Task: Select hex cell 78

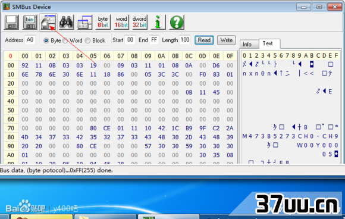Action: pyautogui.click(x=39, y=74)
